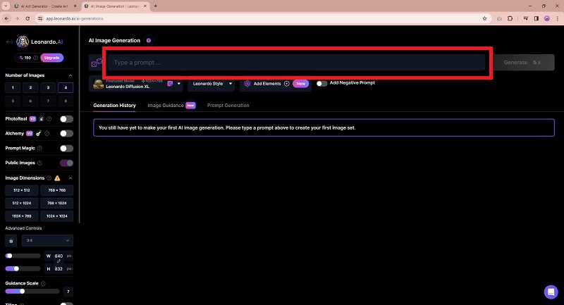Toggle the Public Images switch
Image resolution: width=564 pixels, height=305 pixels.
(x=66, y=163)
